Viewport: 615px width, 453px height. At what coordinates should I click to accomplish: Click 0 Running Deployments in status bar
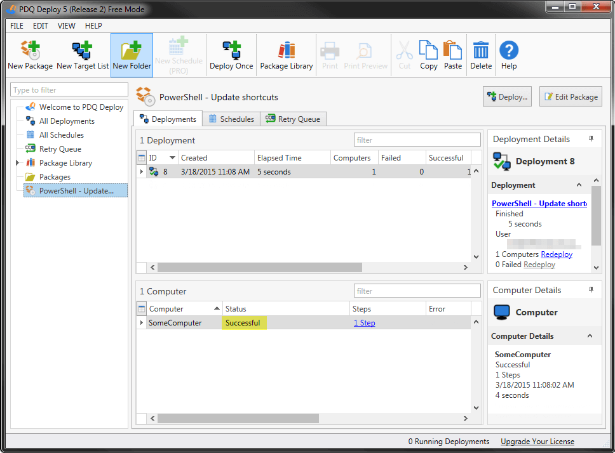pos(449,441)
